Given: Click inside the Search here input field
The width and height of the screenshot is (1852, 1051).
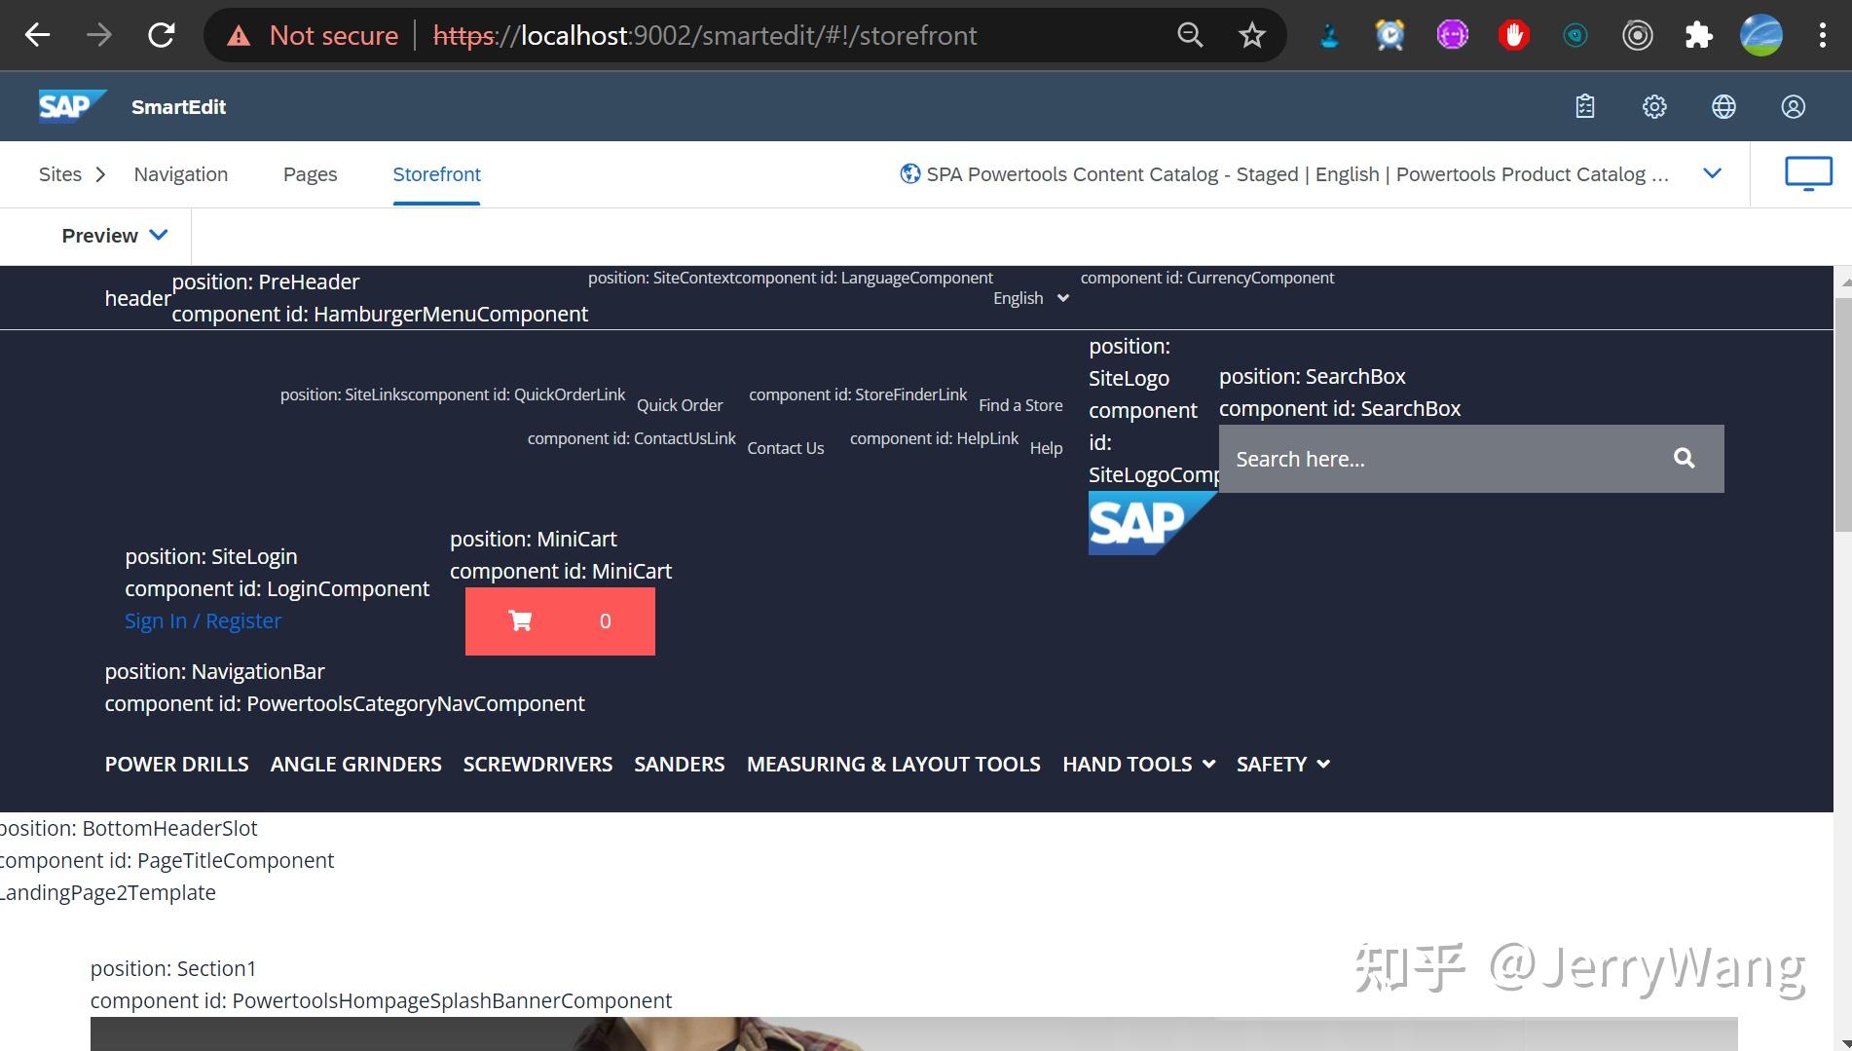Looking at the screenshot, I should click(1412, 458).
